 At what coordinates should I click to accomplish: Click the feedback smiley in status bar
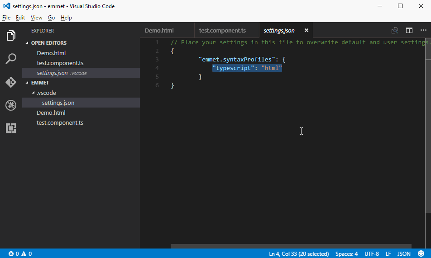click(x=421, y=253)
